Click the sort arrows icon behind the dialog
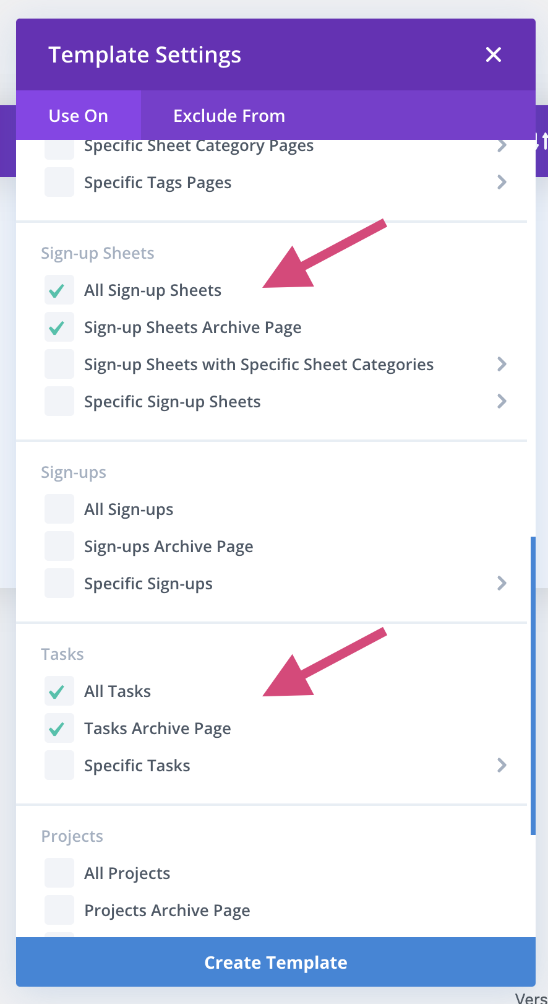The image size is (548, 1004). coord(542,141)
